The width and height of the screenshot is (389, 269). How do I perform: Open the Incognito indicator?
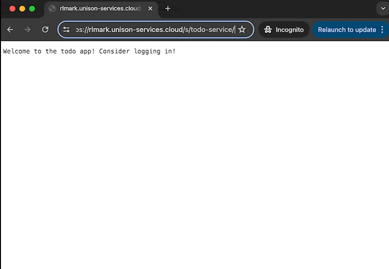click(284, 30)
